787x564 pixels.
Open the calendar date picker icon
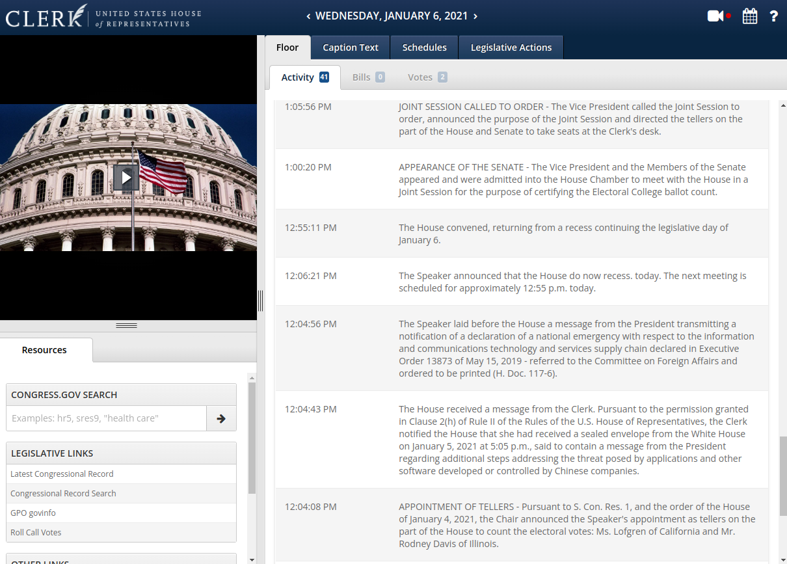pyautogui.click(x=750, y=16)
